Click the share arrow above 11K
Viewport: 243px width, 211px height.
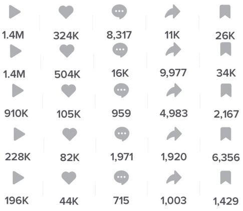pyautogui.click(x=172, y=12)
